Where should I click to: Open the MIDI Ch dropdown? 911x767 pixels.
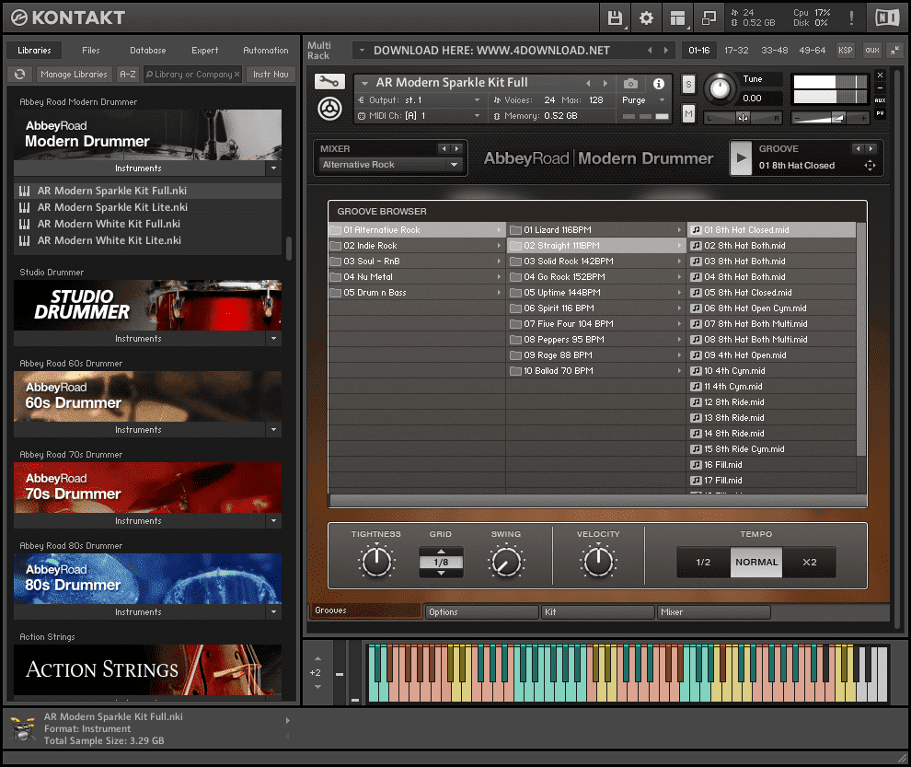pos(420,116)
